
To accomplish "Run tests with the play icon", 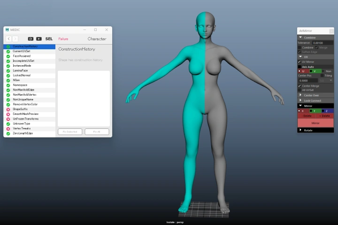I will click(39, 39).
